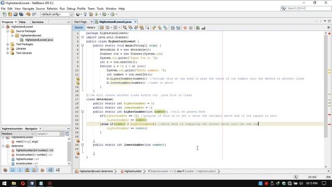Open the Tools menu

(x=100, y=9)
